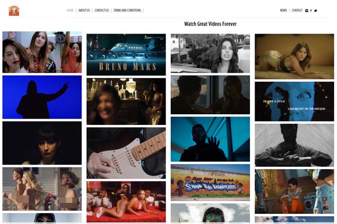The width and height of the screenshot is (337, 224).
Task: Open the blue silhouette pointing video
Action: [x=42, y=97]
